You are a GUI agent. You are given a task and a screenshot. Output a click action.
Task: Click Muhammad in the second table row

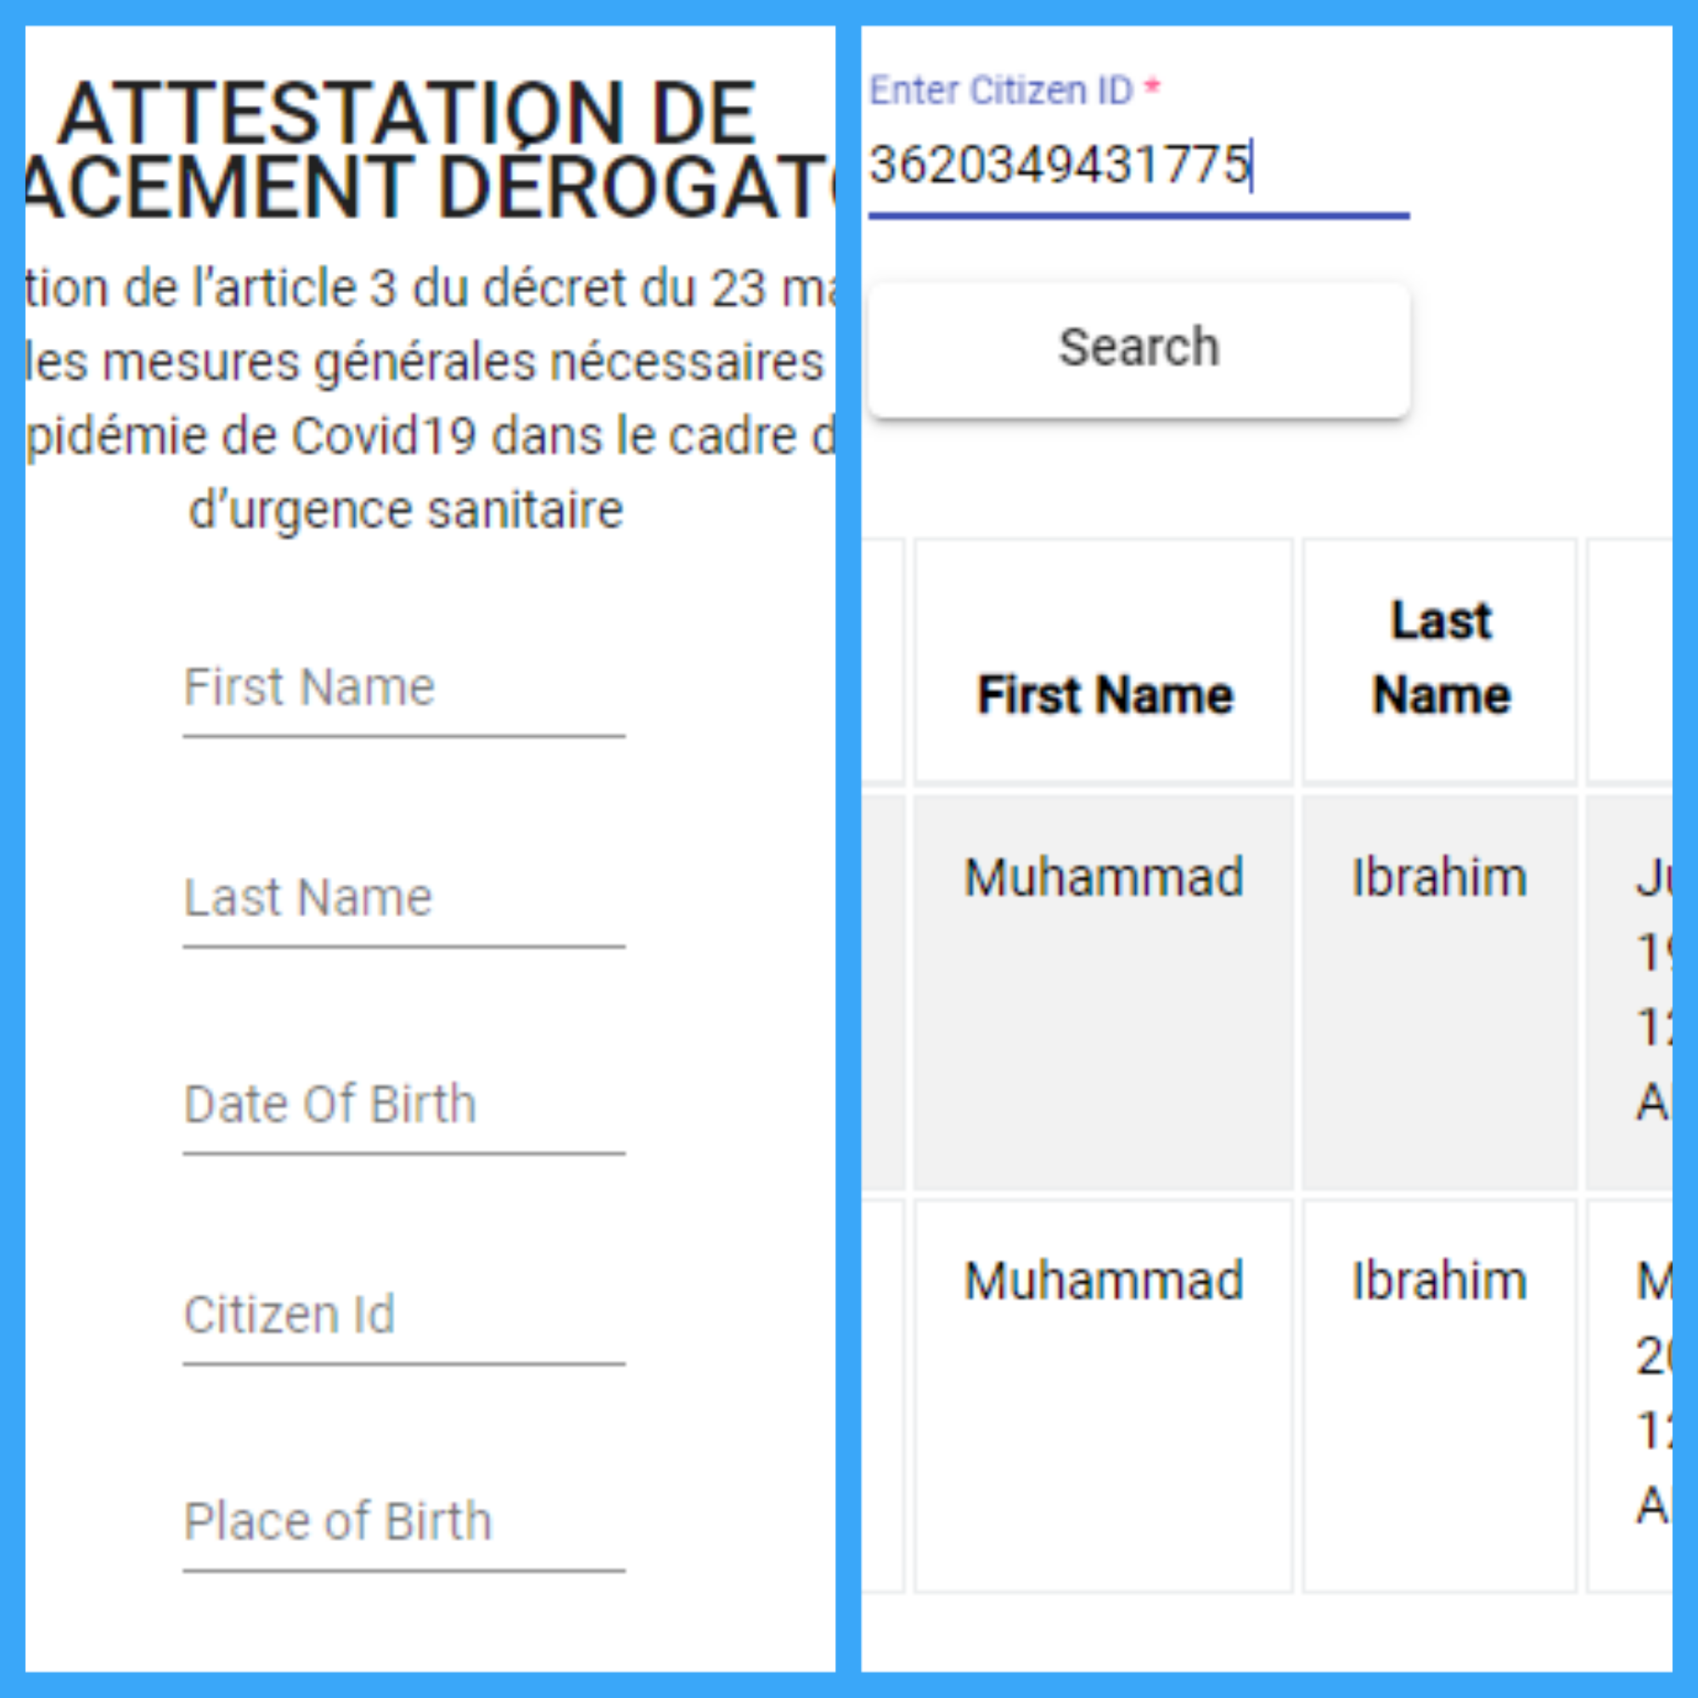tap(1104, 1281)
